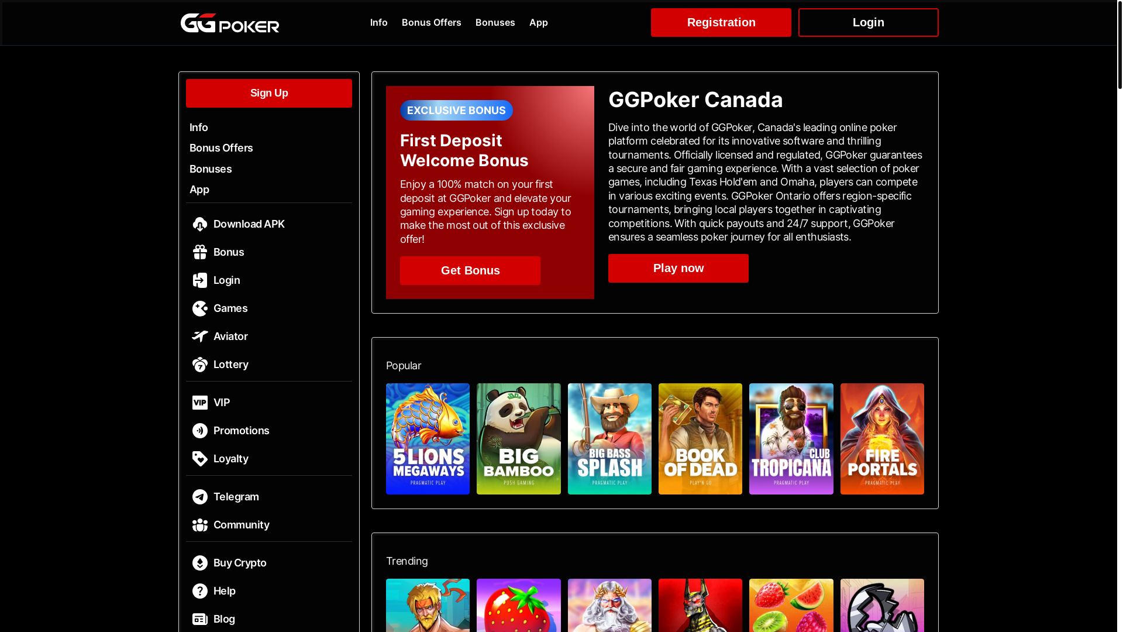The image size is (1123, 632).
Task: Click the VIP badge icon
Action: click(x=200, y=403)
